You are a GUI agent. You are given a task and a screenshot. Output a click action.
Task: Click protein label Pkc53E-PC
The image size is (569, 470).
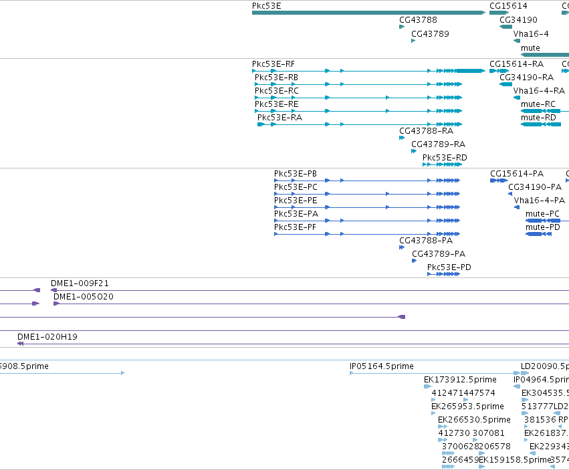click(296, 187)
